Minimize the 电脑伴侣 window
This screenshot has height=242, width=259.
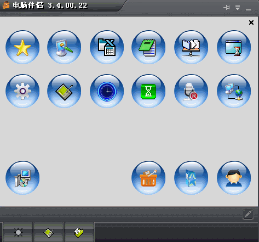(248, 9)
